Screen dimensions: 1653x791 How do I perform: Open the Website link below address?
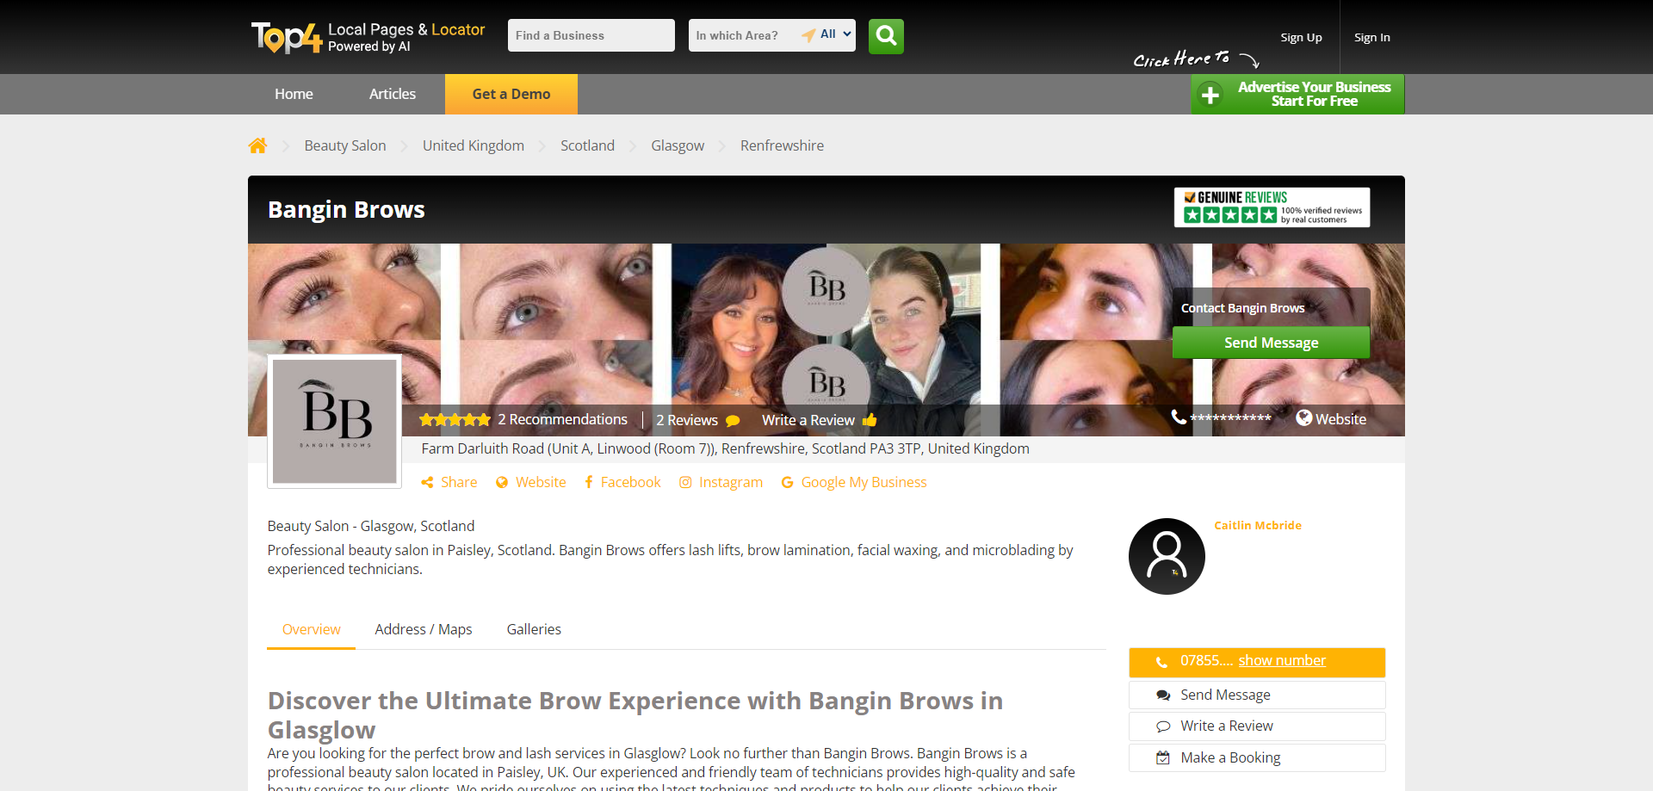(531, 482)
